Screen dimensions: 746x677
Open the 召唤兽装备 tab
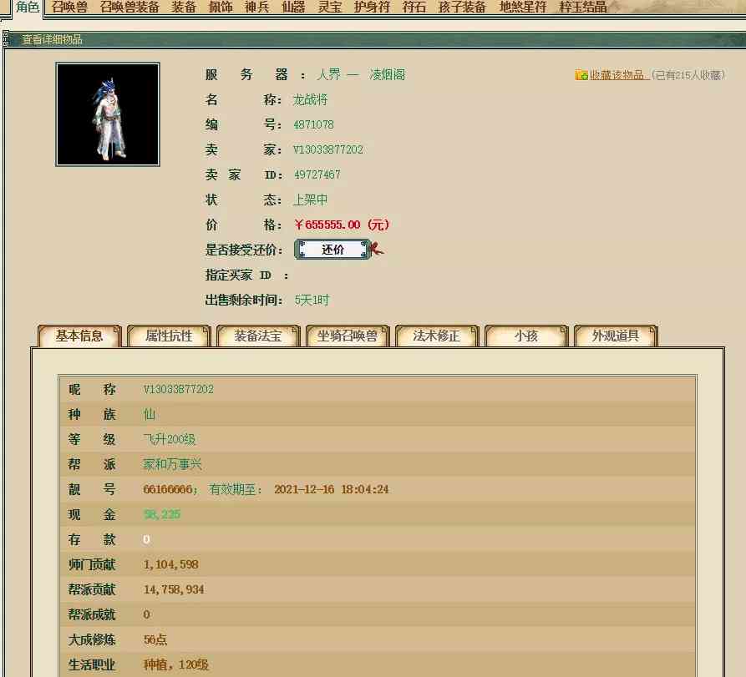129,8
